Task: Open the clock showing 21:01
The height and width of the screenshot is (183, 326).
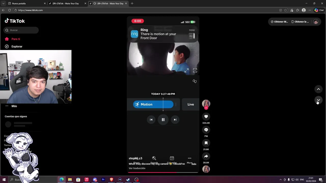Action: (x=311, y=180)
